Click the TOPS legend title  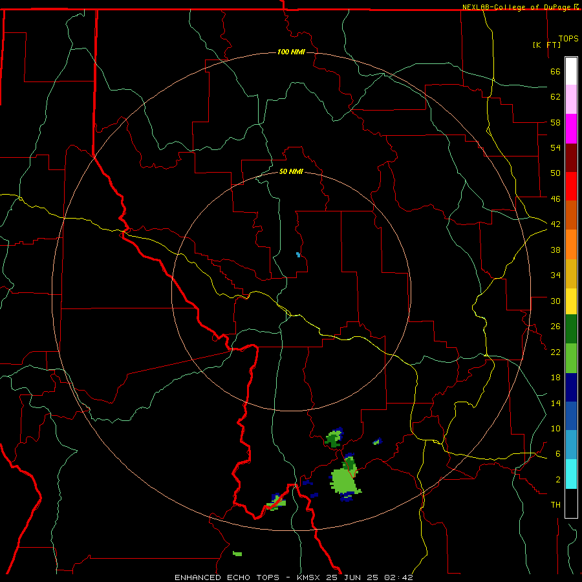pyautogui.click(x=568, y=38)
